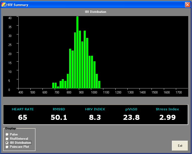Click the y-axis label 5

[9, 81]
